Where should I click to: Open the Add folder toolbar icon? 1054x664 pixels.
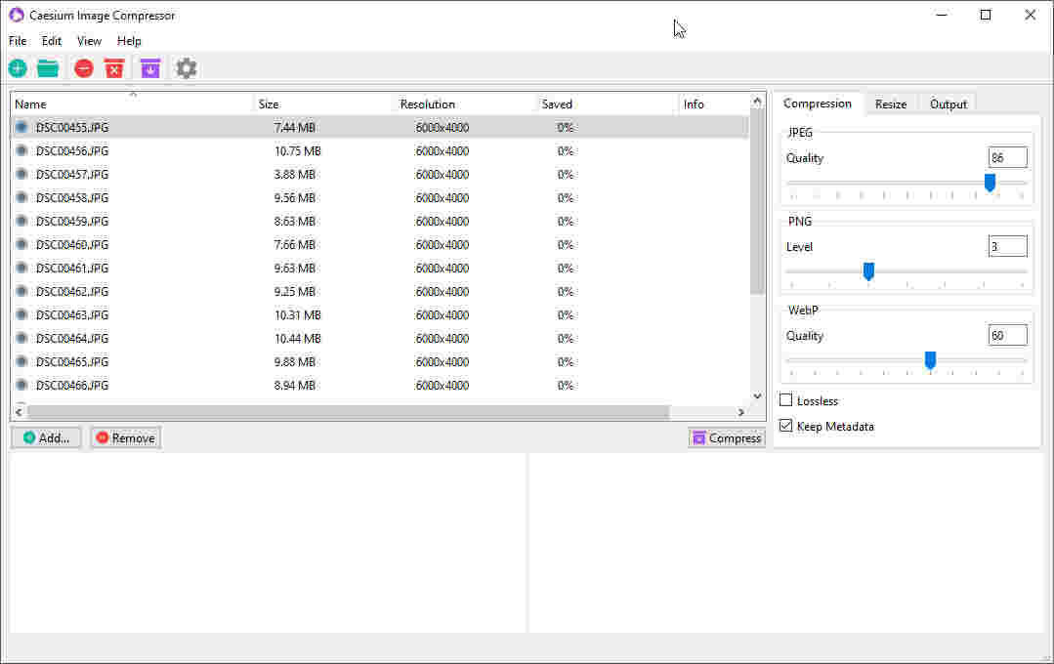click(x=47, y=68)
